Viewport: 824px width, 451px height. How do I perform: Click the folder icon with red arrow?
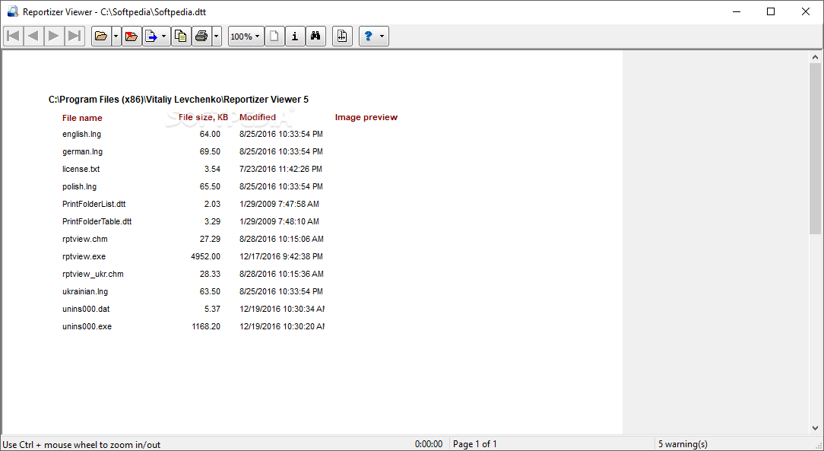[x=132, y=37]
